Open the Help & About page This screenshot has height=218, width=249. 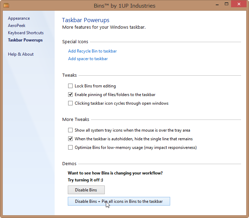pos(21,54)
